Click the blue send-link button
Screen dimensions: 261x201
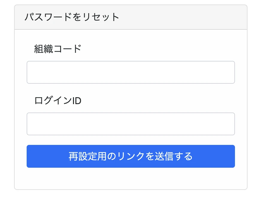coord(131,156)
